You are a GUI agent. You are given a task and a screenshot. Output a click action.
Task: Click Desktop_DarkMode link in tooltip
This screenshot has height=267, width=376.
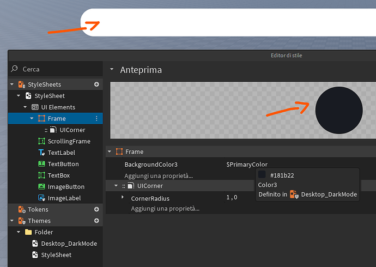[x=329, y=195]
